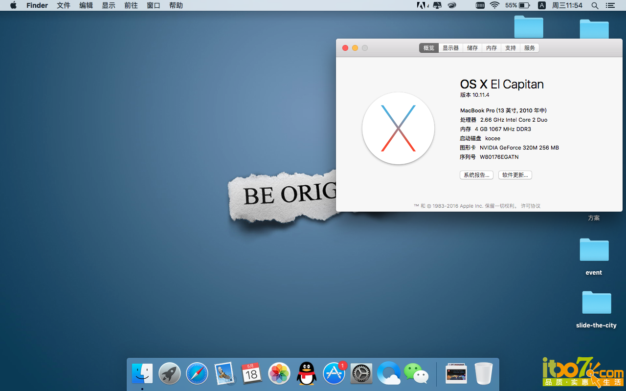This screenshot has width=626, height=391.
Task: Open System Preferences gear in Dock
Action: (361, 374)
